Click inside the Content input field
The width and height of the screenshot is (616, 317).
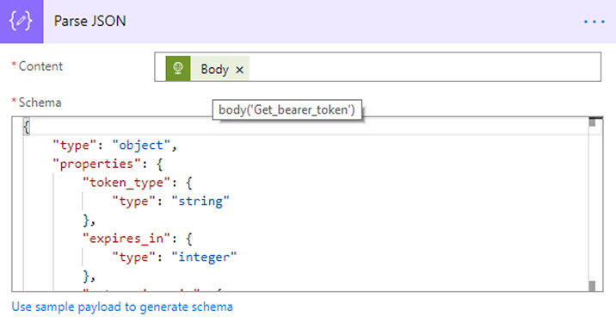click(378, 67)
